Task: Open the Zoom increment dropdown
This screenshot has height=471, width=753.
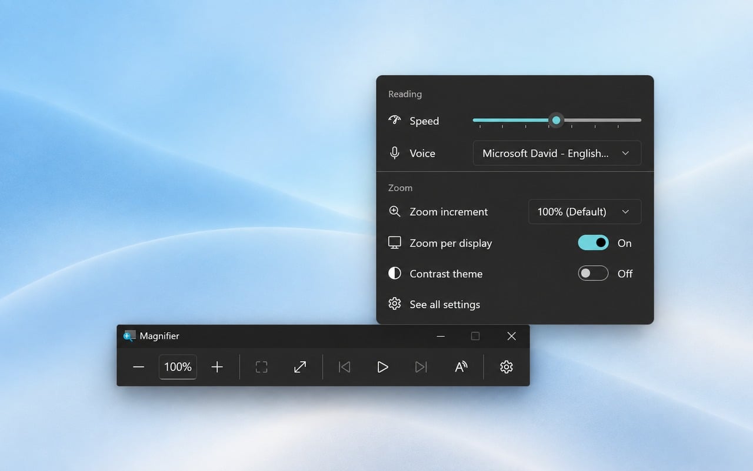Action: (585, 212)
